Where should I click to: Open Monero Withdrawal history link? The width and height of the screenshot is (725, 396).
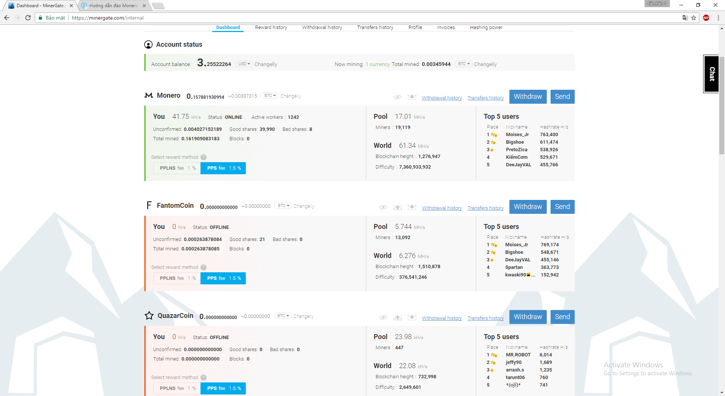(x=442, y=98)
